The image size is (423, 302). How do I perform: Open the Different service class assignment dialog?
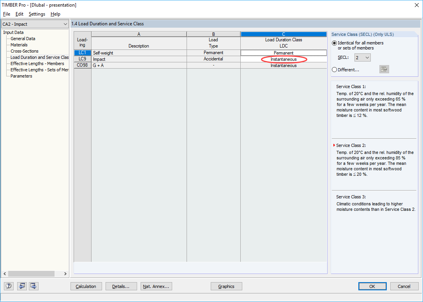(384, 69)
